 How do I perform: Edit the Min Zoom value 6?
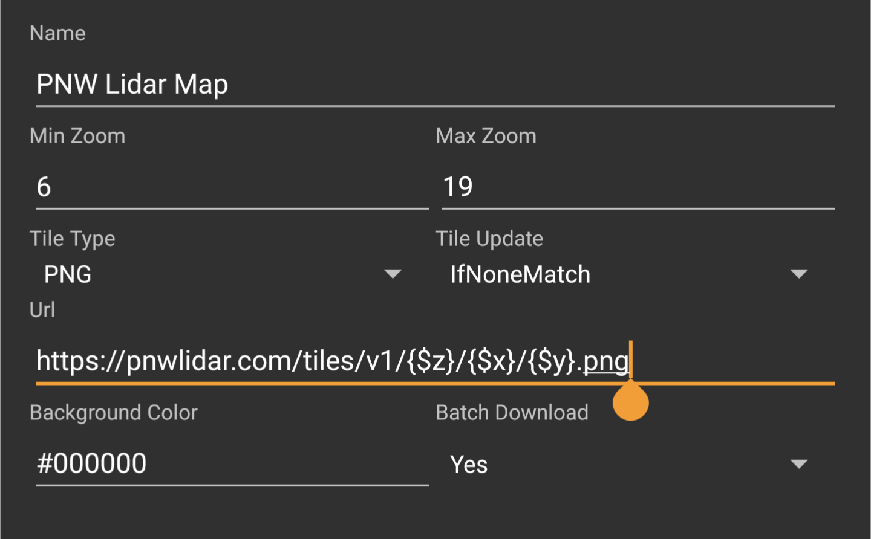click(x=231, y=187)
